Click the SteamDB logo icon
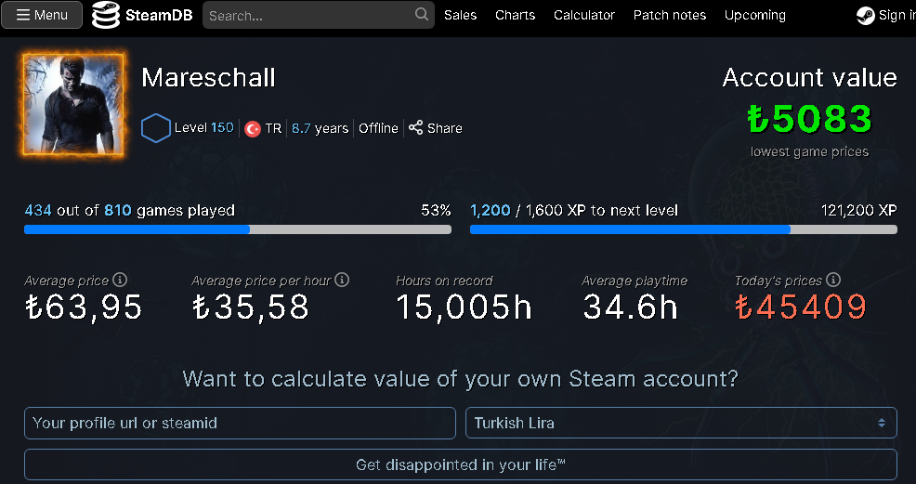This screenshot has height=484, width=916. coord(107,15)
